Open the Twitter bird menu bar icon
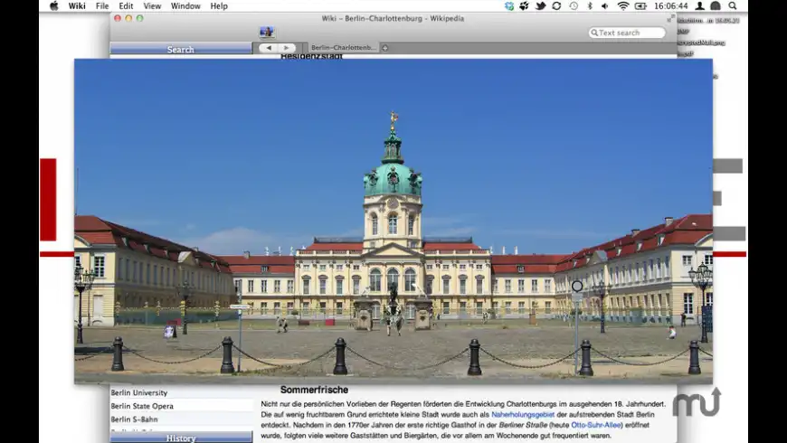 pos(540,6)
